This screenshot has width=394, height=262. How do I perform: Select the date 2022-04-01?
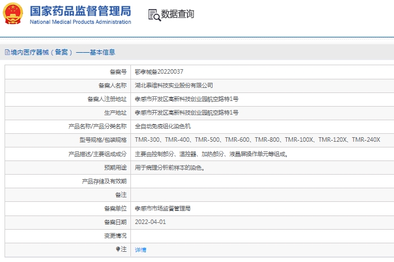point(151,222)
